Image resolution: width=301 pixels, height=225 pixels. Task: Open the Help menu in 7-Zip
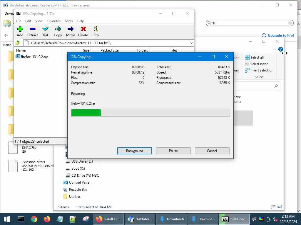pyautogui.click(x=80, y=21)
